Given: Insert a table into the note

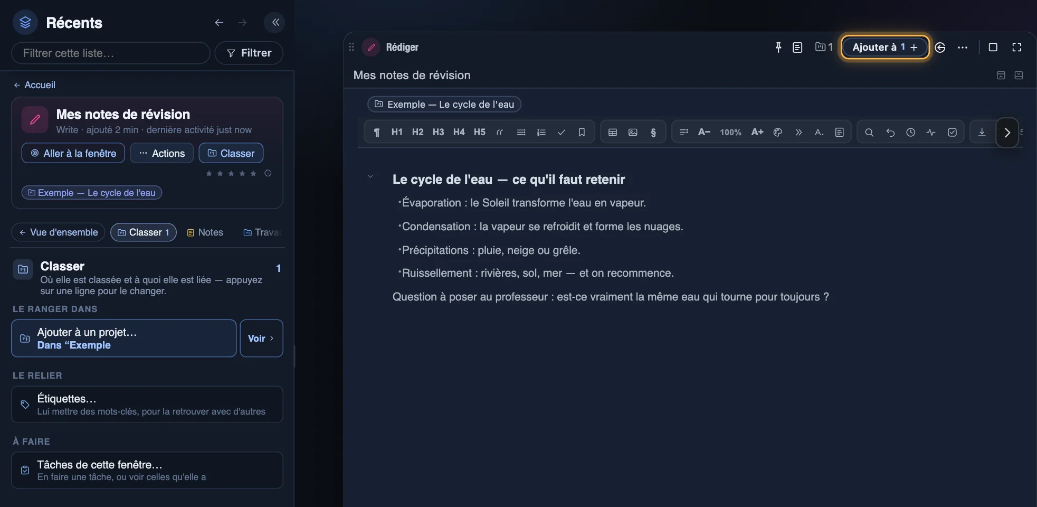Looking at the screenshot, I should pyautogui.click(x=612, y=132).
